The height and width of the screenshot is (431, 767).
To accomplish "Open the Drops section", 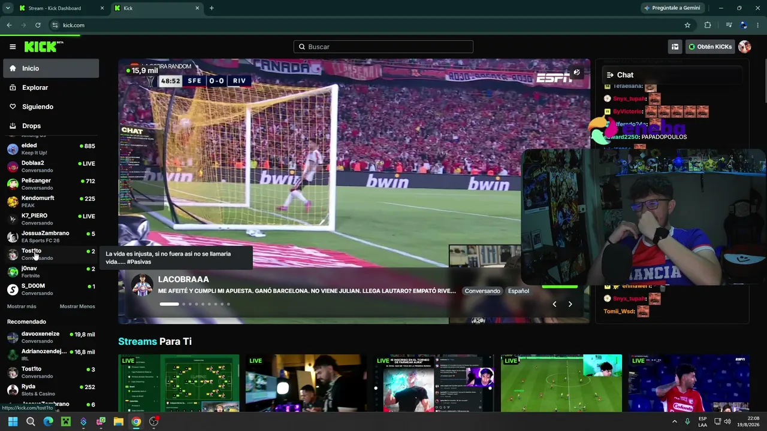I will click(x=51, y=126).
